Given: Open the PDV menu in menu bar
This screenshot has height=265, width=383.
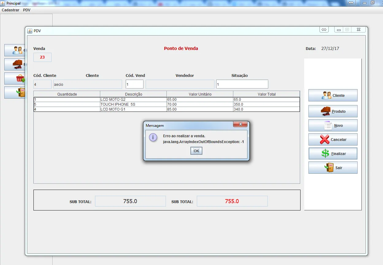Looking at the screenshot, I should [27, 10].
